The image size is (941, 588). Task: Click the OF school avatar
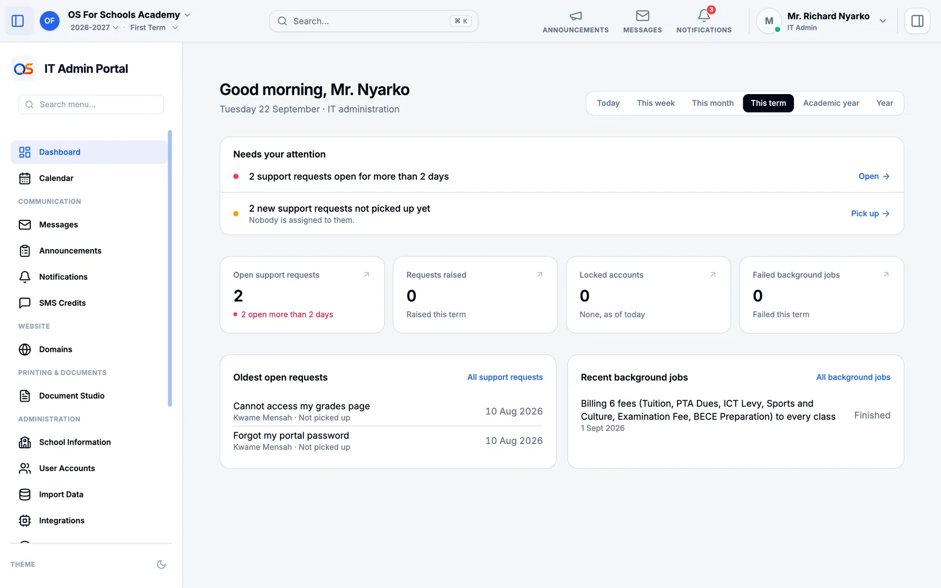pyautogui.click(x=49, y=21)
